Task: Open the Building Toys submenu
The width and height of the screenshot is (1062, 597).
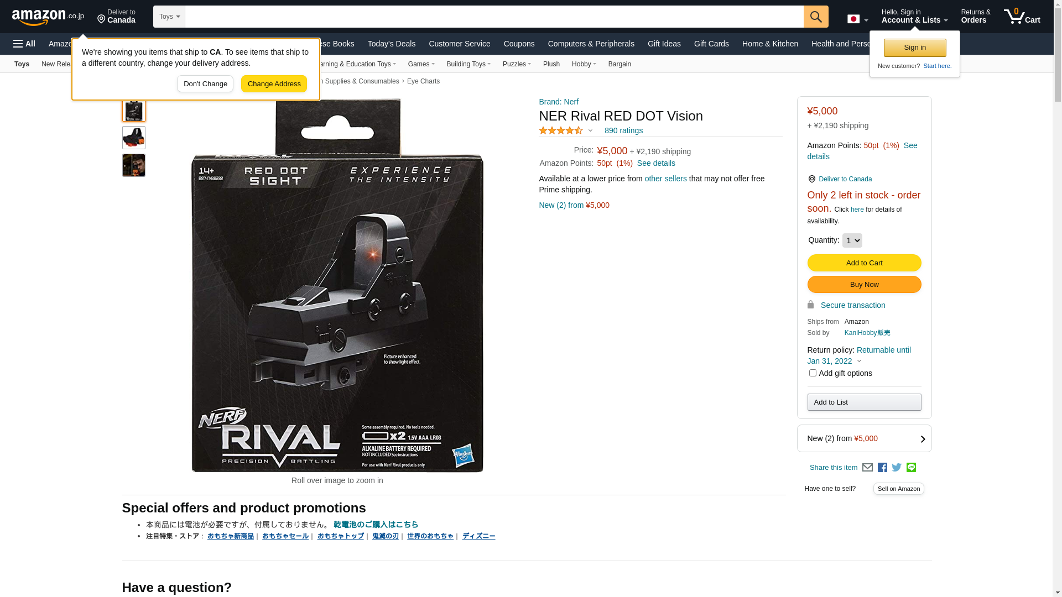Action: [468, 64]
